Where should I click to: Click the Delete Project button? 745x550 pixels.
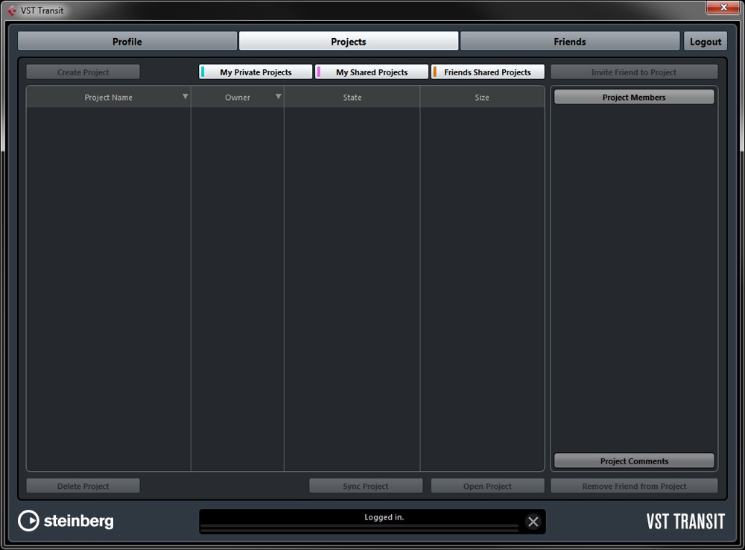pyautogui.click(x=83, y=486)
